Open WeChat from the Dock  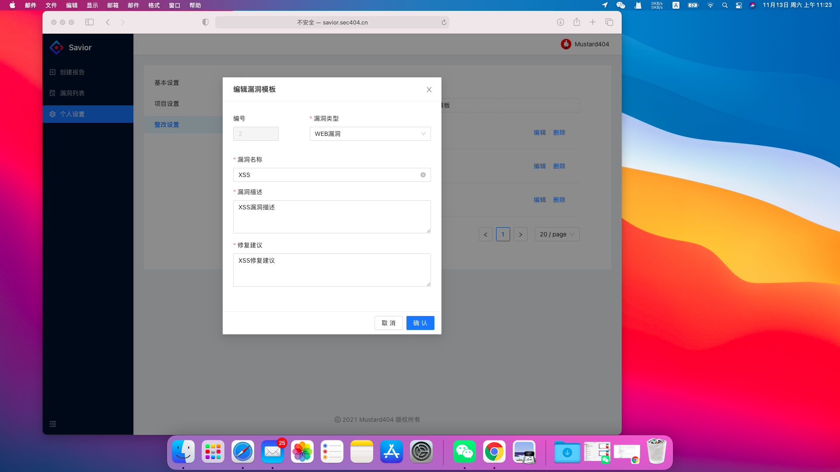click(464, 452)
